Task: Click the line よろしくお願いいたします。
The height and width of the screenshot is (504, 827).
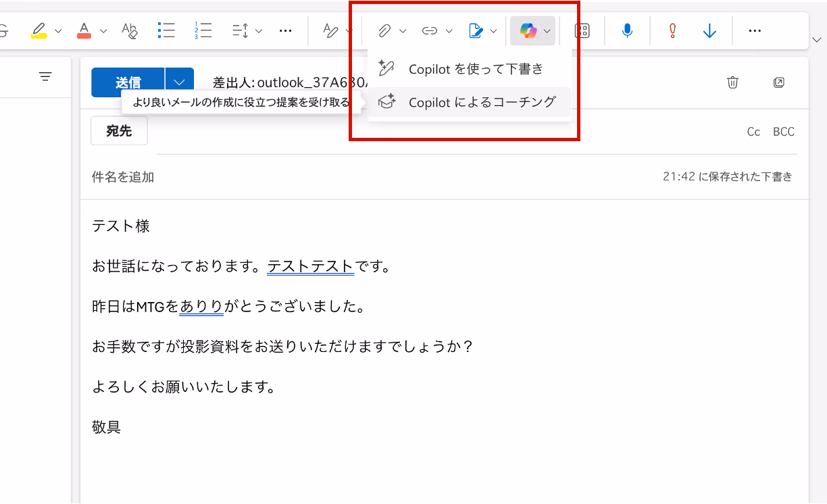Action: [183, 388]
